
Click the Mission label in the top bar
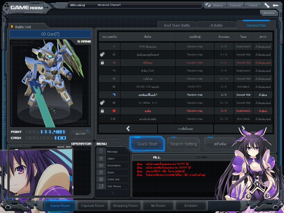click(218, 6)
